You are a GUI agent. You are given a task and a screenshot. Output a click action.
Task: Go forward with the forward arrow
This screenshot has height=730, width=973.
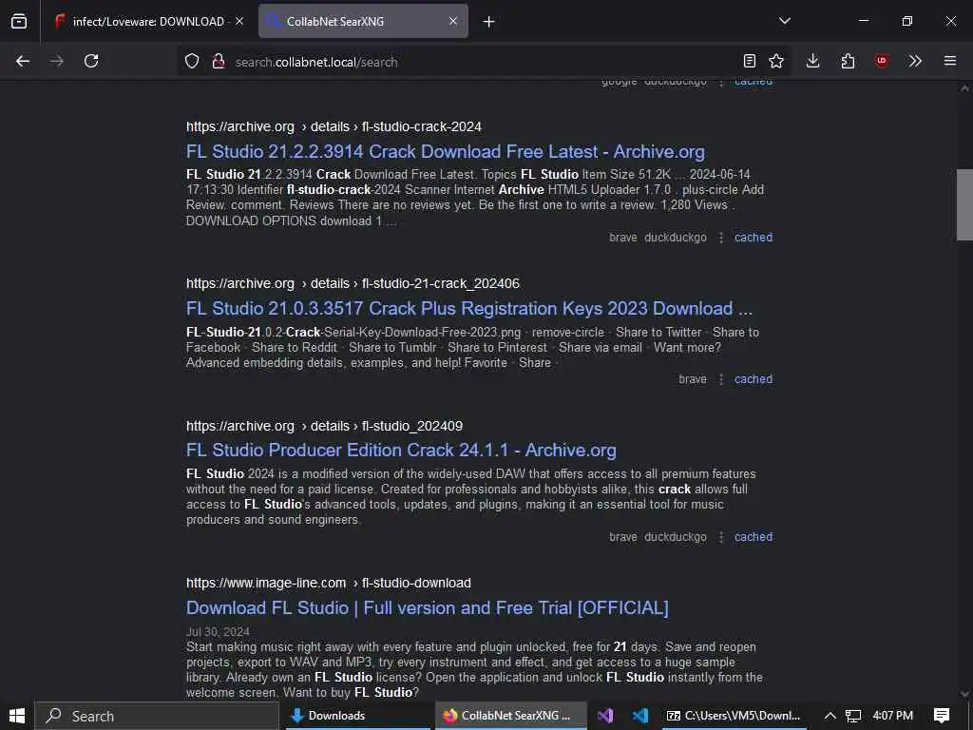(x=57, y=61)
